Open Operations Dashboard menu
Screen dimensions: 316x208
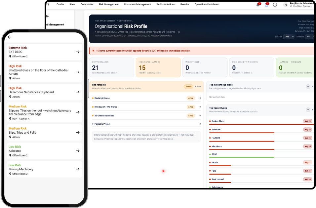[x=207, y=4]
